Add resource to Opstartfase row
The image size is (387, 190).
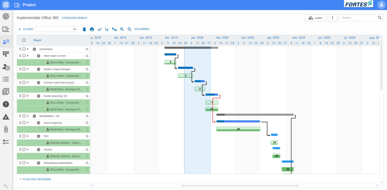87,49
